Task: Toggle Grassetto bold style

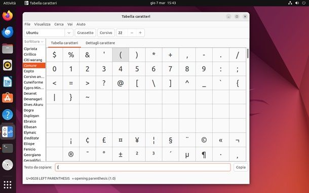Action: 85,33
